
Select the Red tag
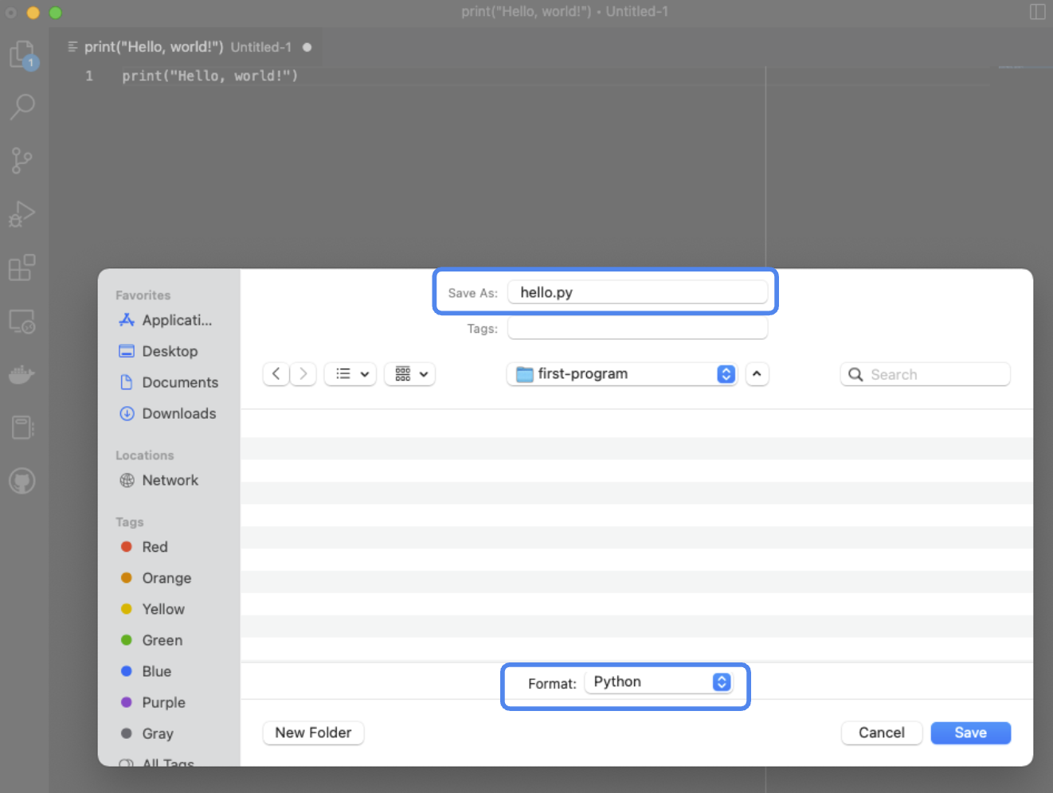point(155,547)
